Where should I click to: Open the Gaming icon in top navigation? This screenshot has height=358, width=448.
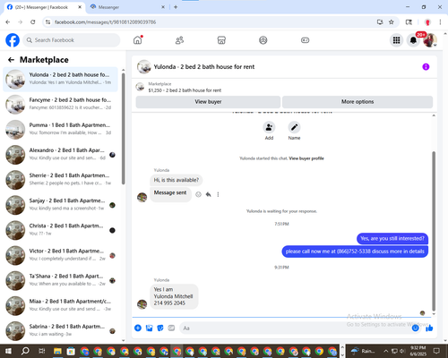tap(305, 40)
